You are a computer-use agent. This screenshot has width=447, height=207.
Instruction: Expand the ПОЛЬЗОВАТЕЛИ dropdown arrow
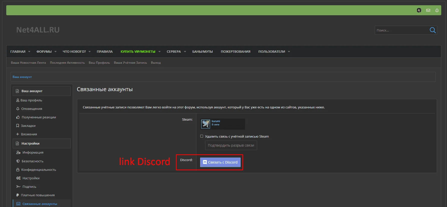pos(289,52)
